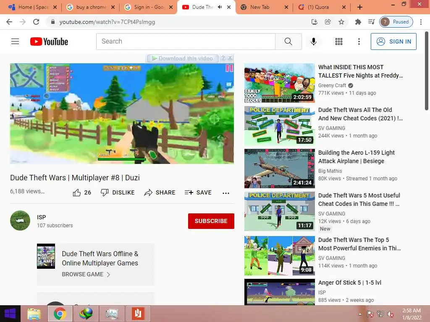430x322 pixels.
Task: Open Internet Download Manager taskbar icon
Action: [x=86, y=314]
